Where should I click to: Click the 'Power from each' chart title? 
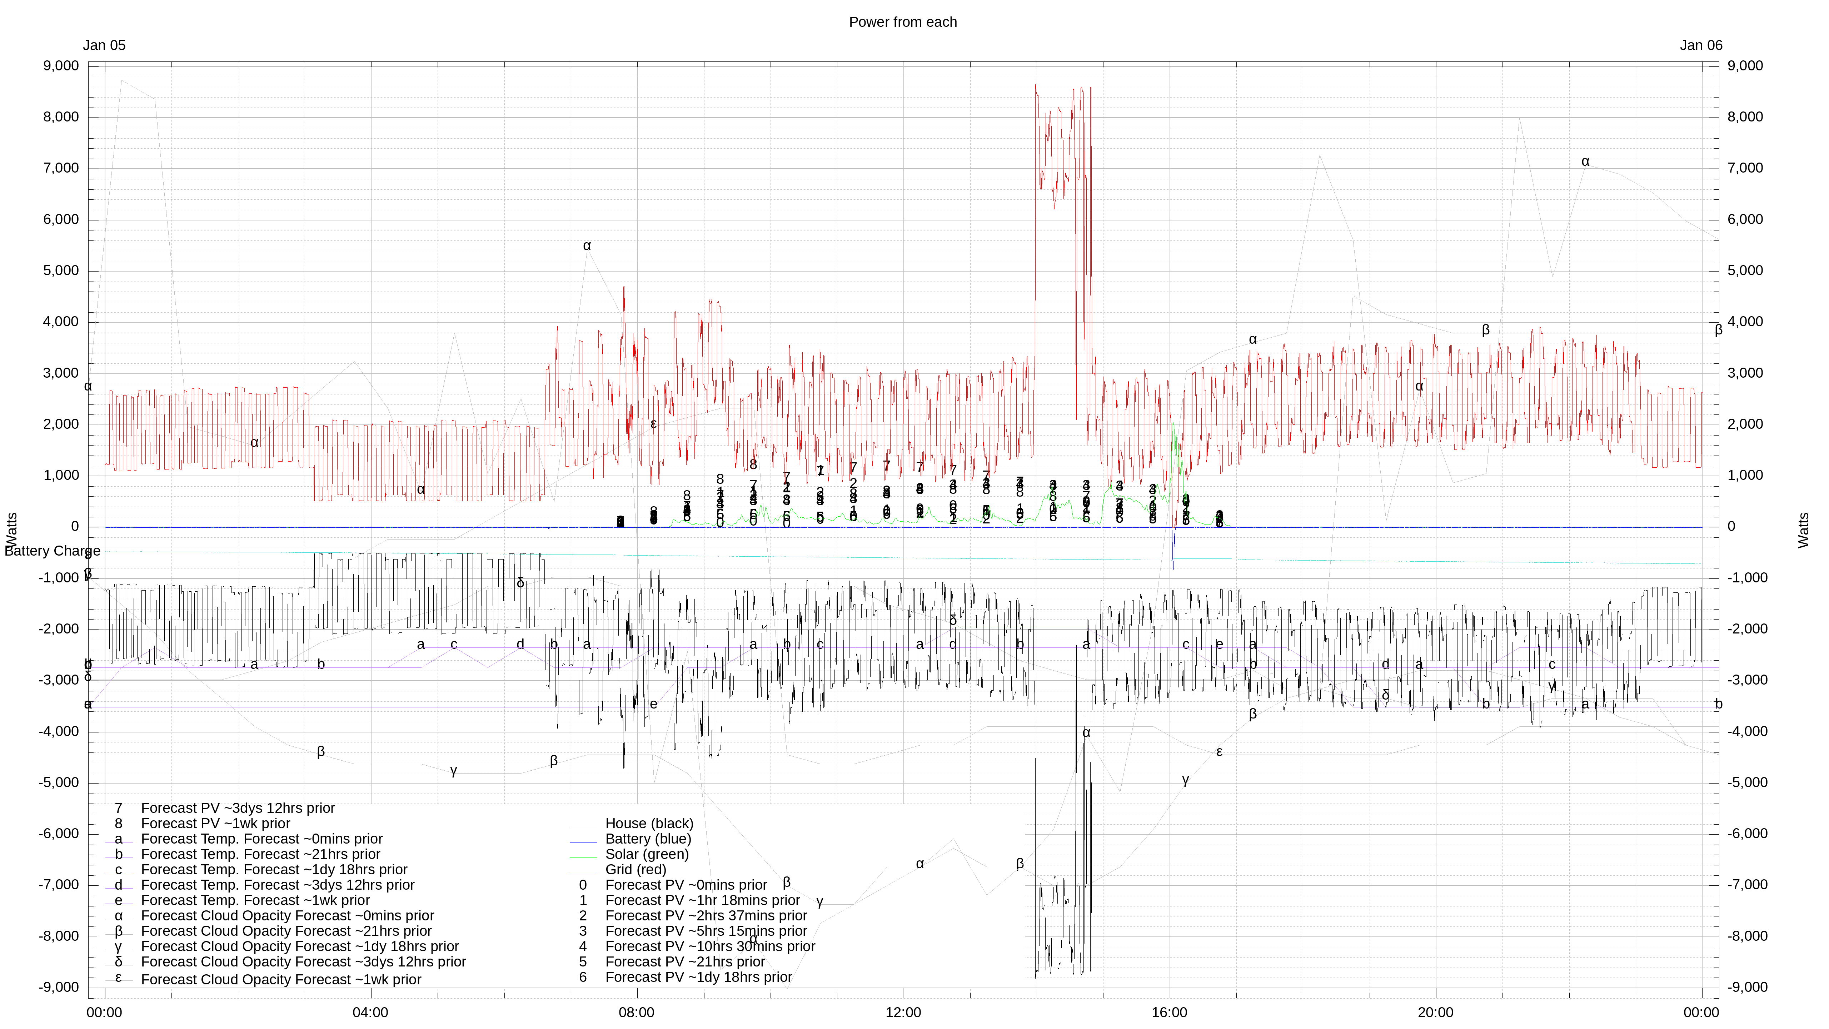coord(902,22)
